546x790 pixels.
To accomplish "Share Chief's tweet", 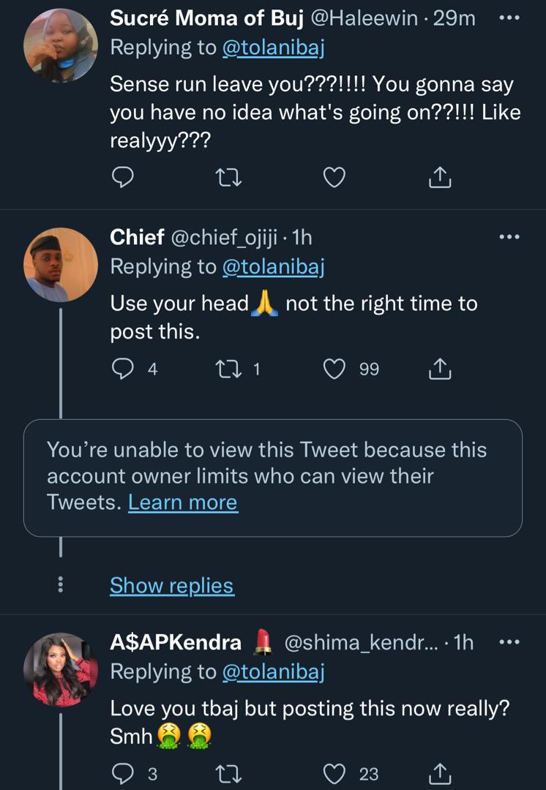I will tap(439, 369).
